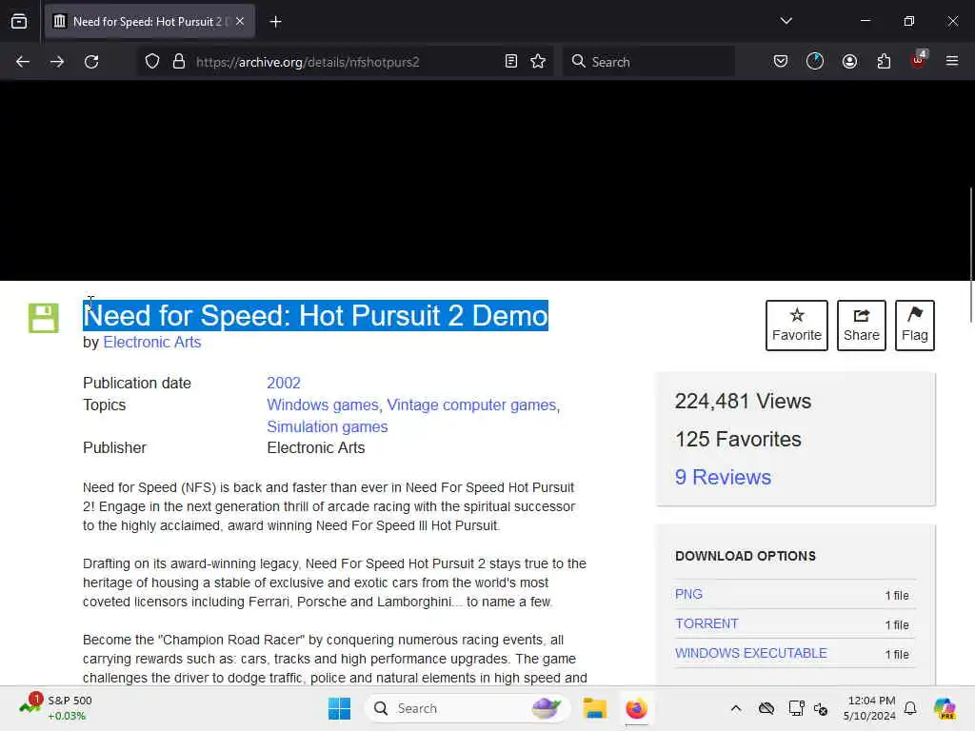Download the WINDOWS EXECUTABLE option
Image resolution: width=975 pixels, height=731 pixels.
pos(750,653)
